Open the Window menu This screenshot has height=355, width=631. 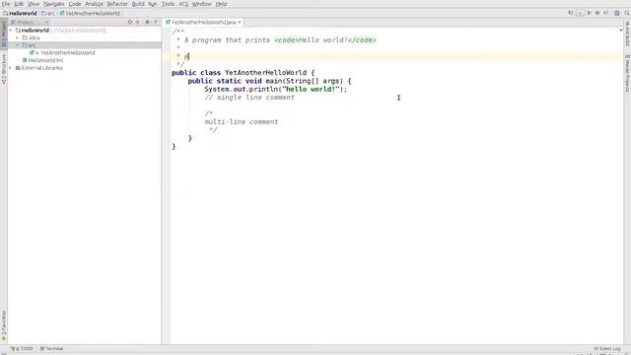click(x=201, y=4)
